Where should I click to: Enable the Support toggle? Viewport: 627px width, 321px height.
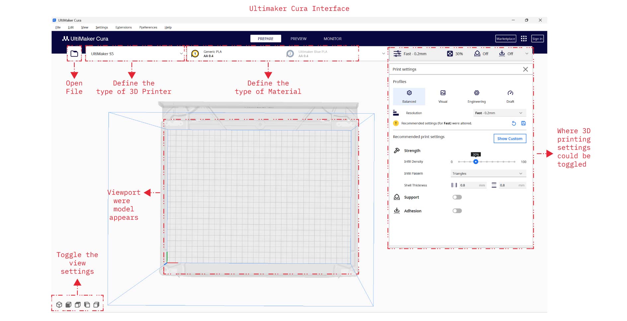click(457, 197)
